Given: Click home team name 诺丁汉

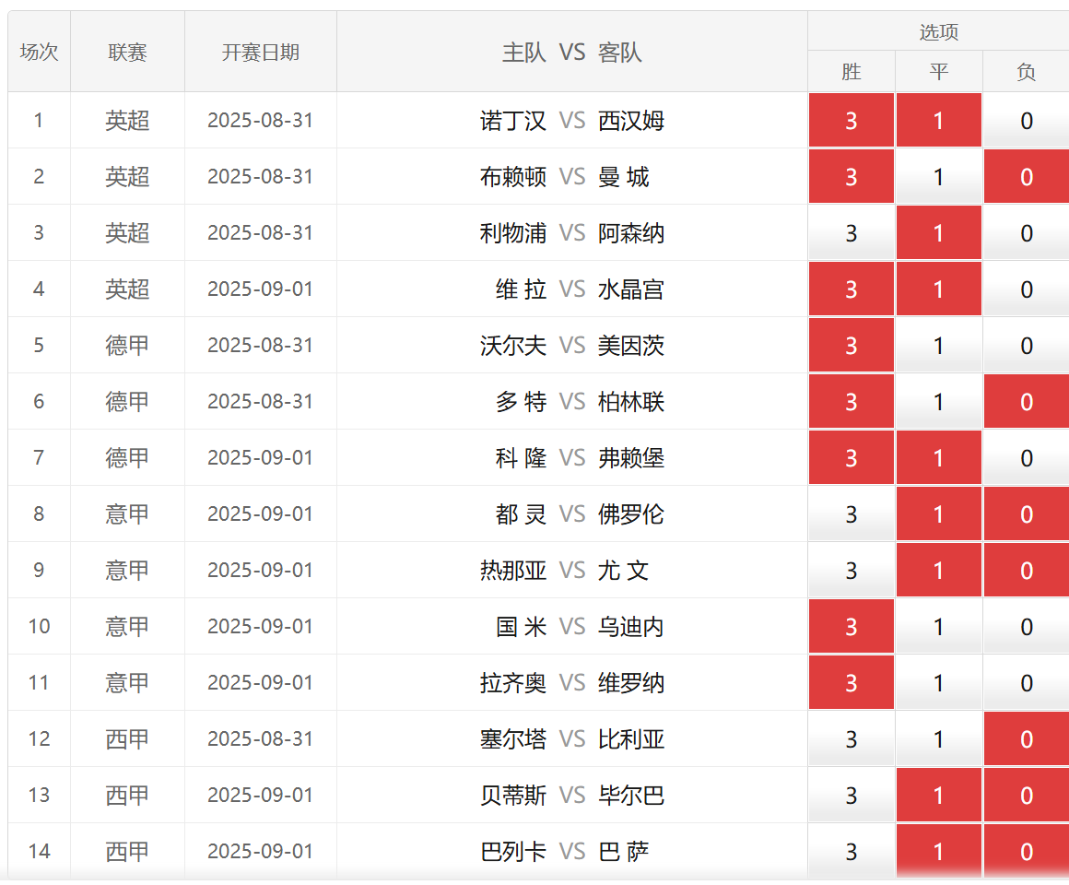Looking at the screenshot, I should 512,121.
